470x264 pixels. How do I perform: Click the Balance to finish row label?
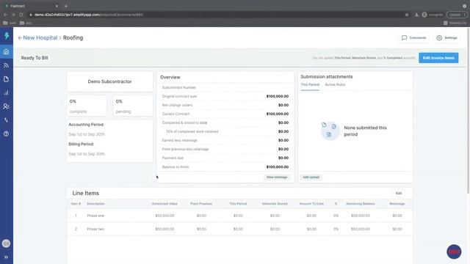[x=176, y=167]
